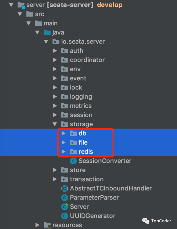Click the AbstractTCInboundHandler abstract class icon

[x=65, y=188]
